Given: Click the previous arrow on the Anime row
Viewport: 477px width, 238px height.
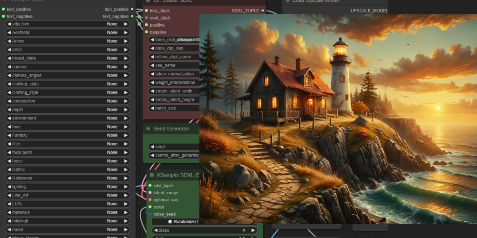Looking at the screenshot, I should point(9,41).
